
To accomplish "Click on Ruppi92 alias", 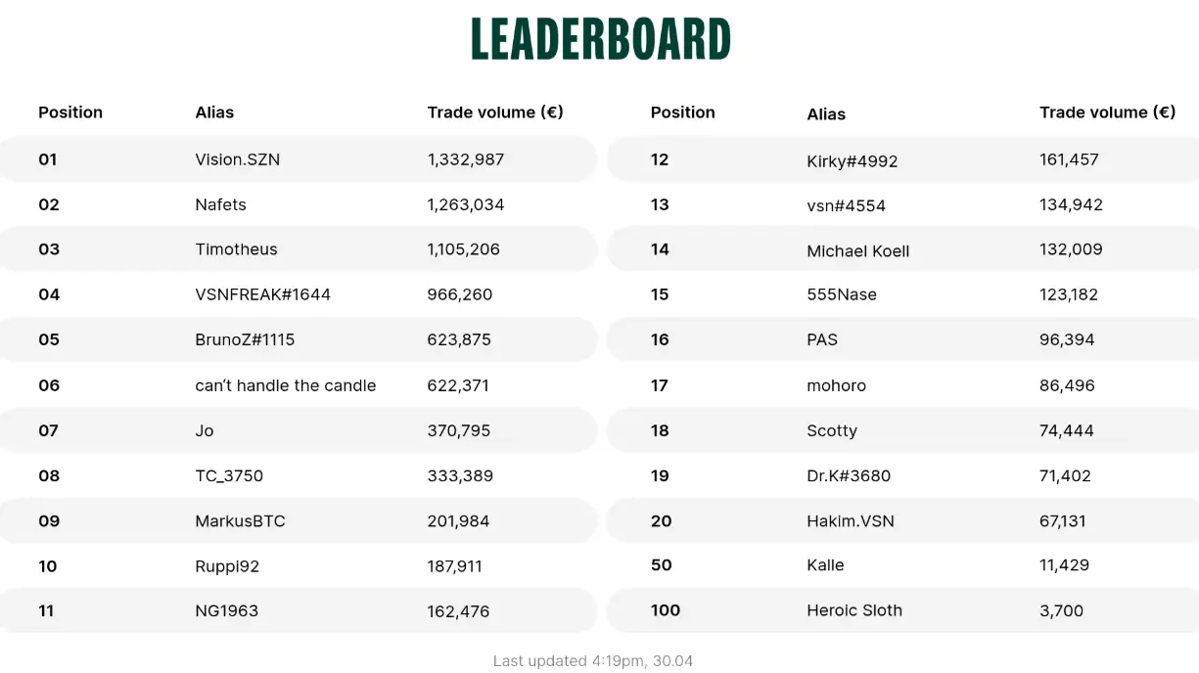I will click(x=227, y=566).
